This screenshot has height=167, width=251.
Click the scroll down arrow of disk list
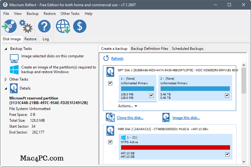(244, 162)
